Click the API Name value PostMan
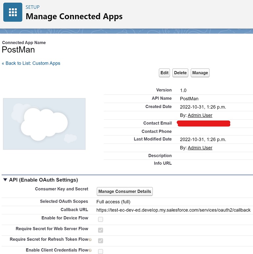 [x=189, y=99]
